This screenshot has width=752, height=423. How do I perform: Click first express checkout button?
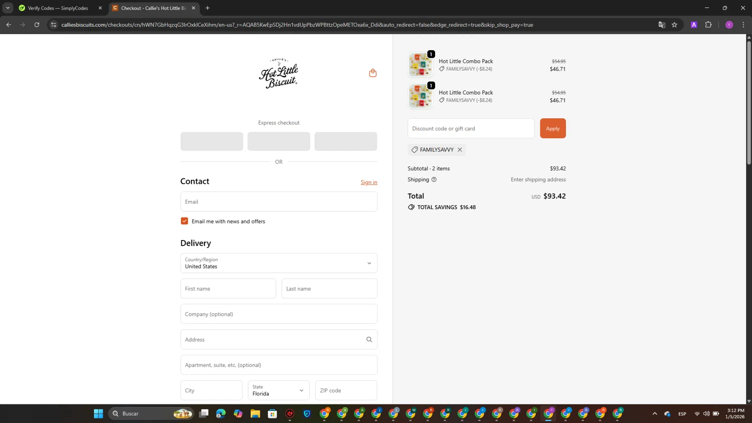point(212,141)
